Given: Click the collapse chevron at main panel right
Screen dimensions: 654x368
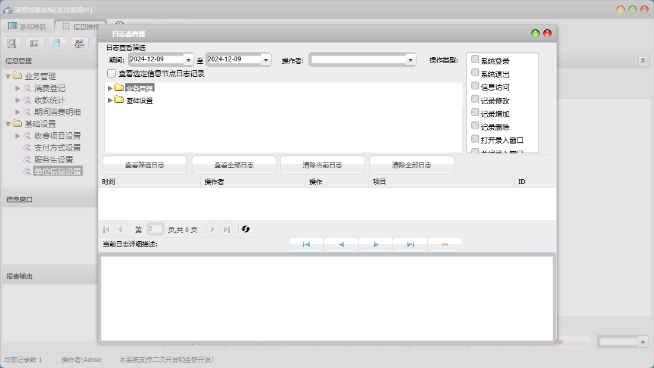Looking at the screenshot, I should point(643,61).
